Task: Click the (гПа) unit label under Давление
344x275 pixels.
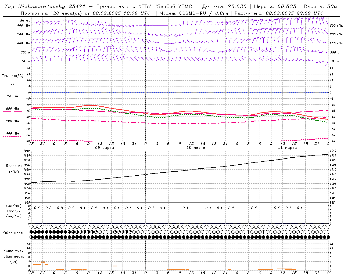Action: tap(14, 172)
